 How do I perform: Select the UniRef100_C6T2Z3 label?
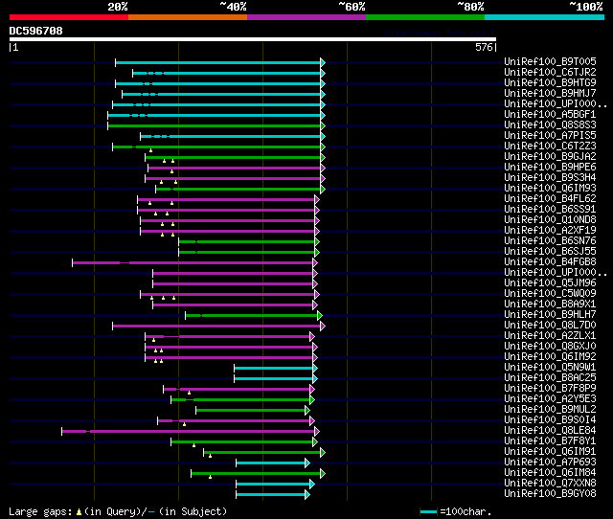(550, 146)
